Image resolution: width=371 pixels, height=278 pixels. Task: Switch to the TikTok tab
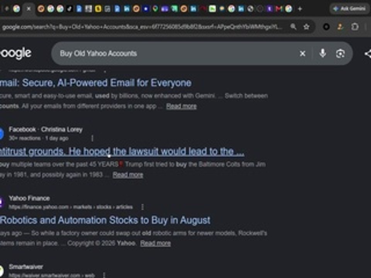(70, 9)
